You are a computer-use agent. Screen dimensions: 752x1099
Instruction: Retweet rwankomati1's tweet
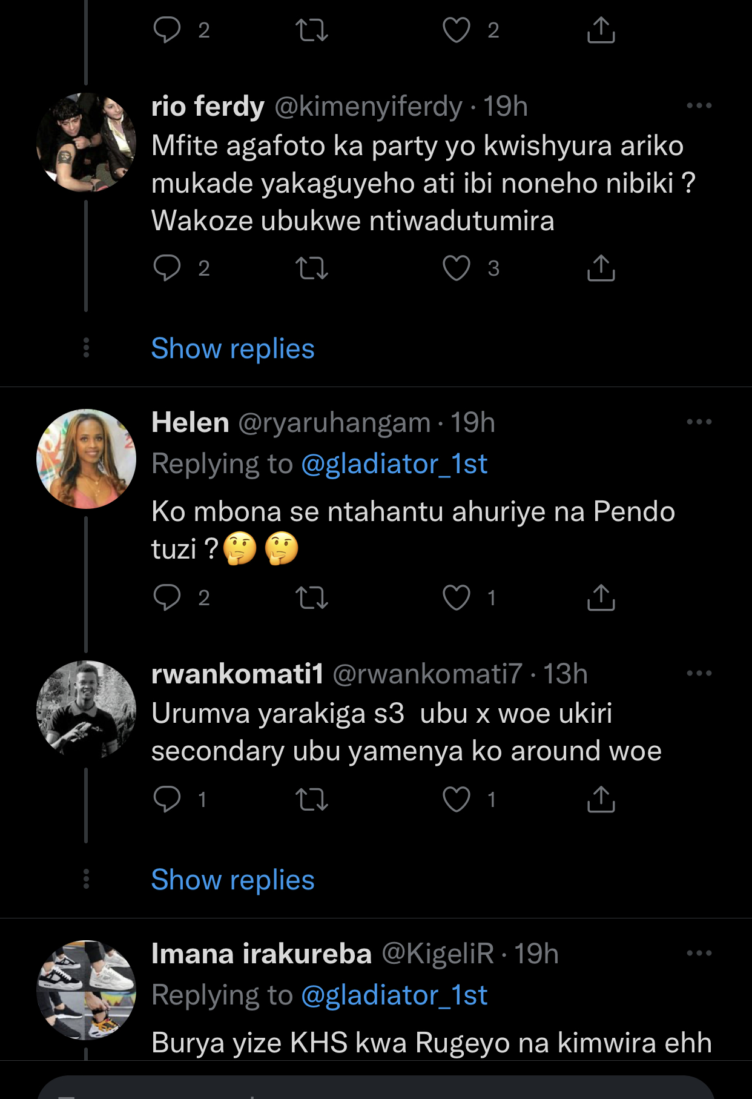312,799
